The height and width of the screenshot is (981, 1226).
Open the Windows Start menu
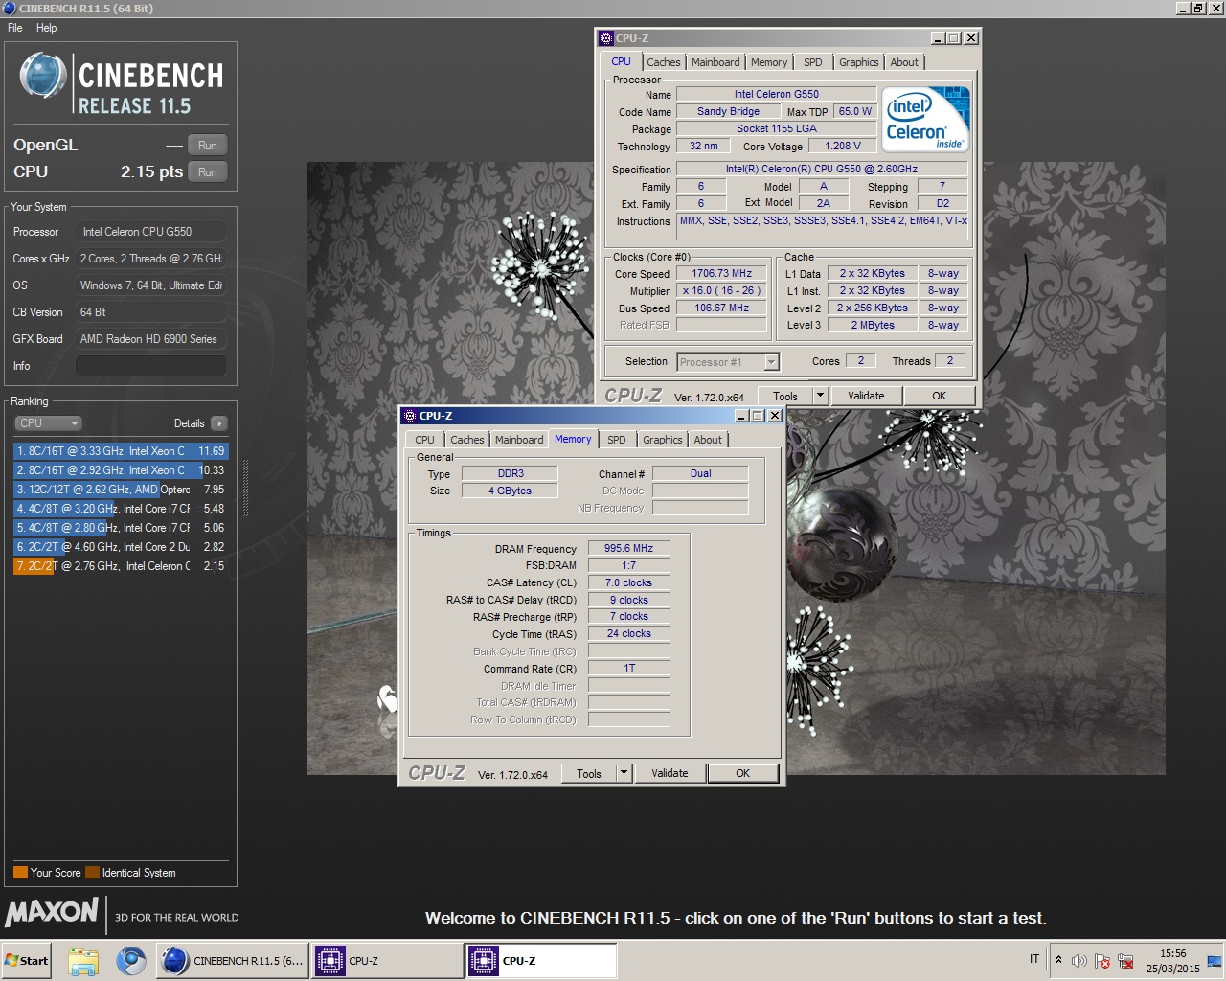[x=27, y=961]
